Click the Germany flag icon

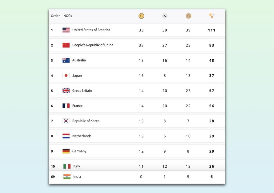click(66, 151)
